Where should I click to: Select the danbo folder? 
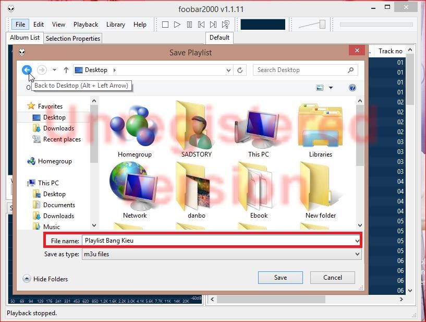point(197,190)
